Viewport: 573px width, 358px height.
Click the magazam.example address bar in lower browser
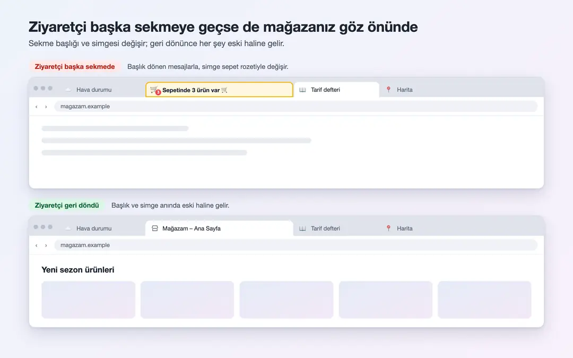[296, 245]
